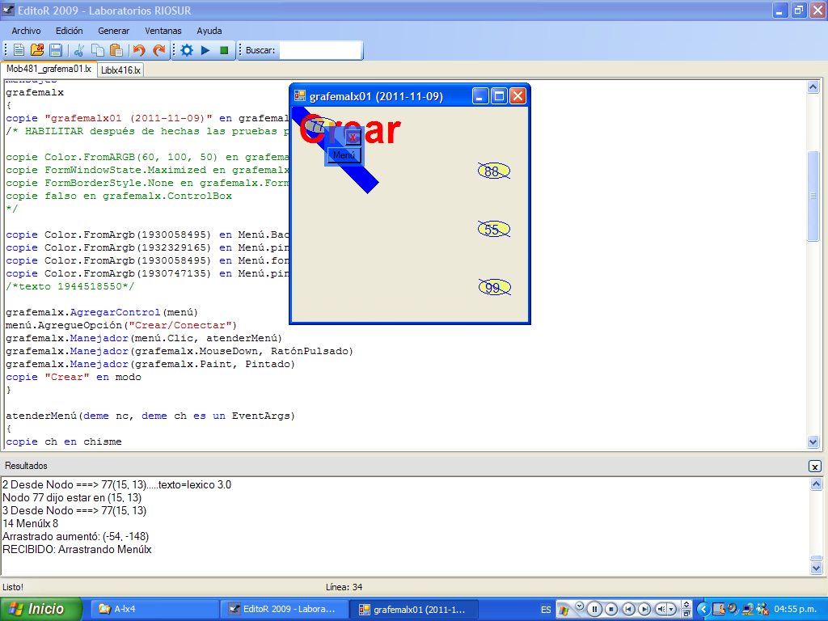
Task: Redo with the orange forward arrow icon
Action: (159, 50)
